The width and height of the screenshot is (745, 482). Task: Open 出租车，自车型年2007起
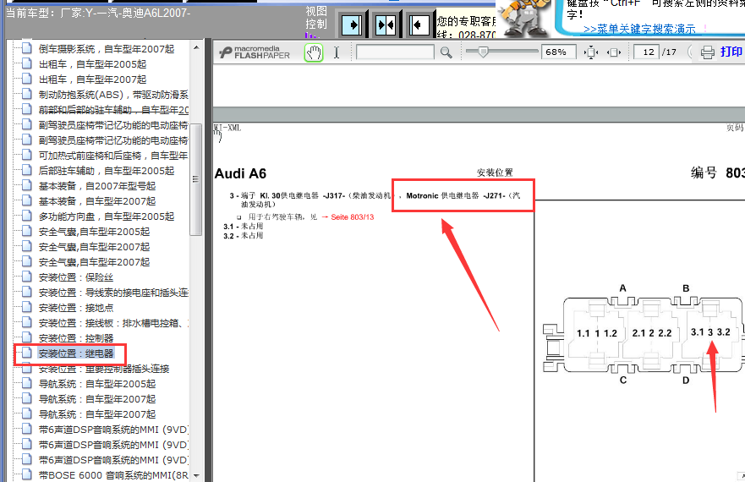coord(92,79)
